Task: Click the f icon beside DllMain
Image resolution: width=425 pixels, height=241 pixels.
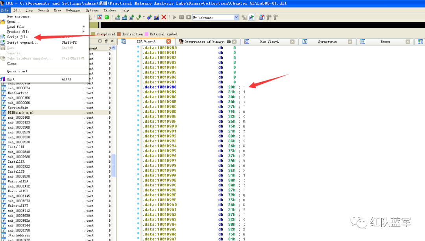Action: [x=4, y=113]
